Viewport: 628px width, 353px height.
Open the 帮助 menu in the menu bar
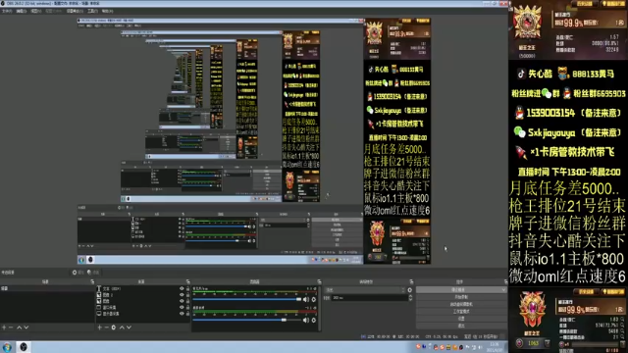click(x=107, y=11)
